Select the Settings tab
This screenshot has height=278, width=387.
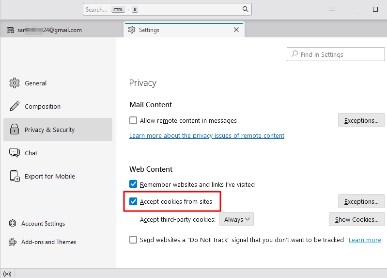pos(184,30)
